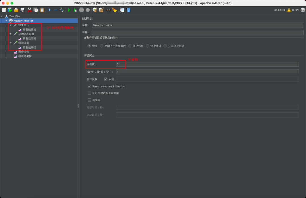
Task: Open the Templates icon in toolbar
Action: tap(10, 10)
